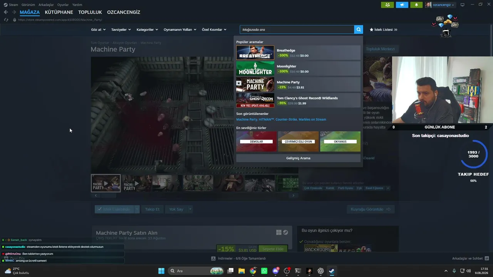Toggle the İstek Listesinde wishlist checkbox button
The image size is (493, 277).
(114, 209)
